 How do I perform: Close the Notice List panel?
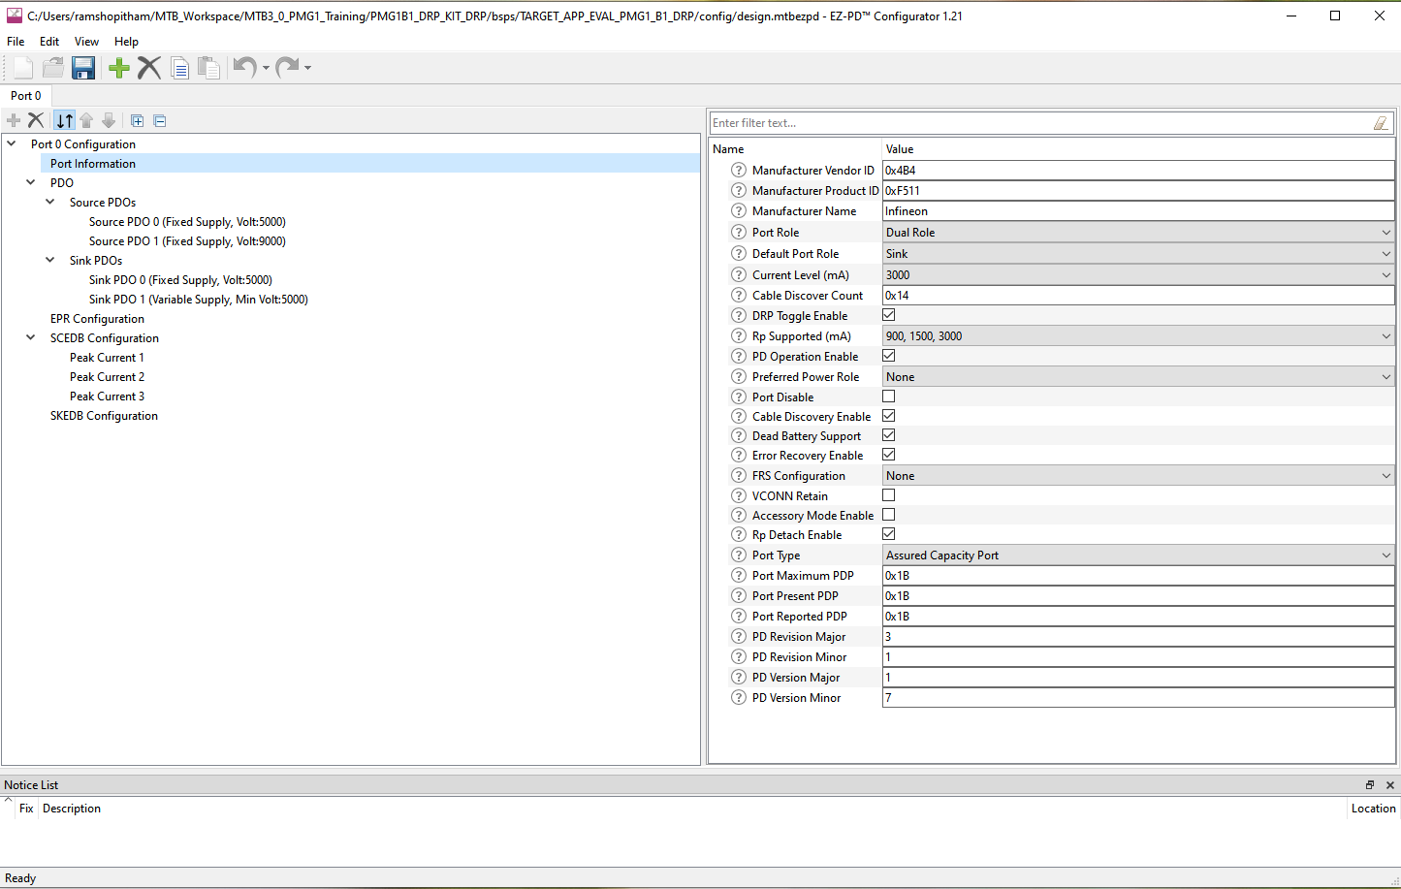[1390, 785]
